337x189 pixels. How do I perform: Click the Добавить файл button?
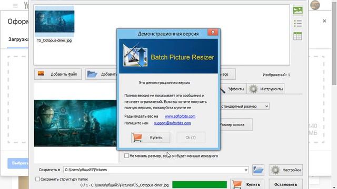pyautogui.click(x=58, y=74)
